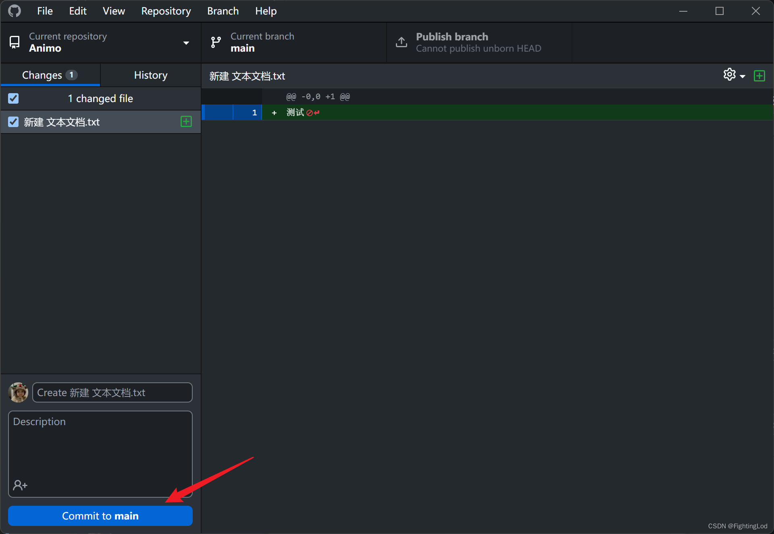
Task: Expand the current branch main dropdown
Action: 294,42
